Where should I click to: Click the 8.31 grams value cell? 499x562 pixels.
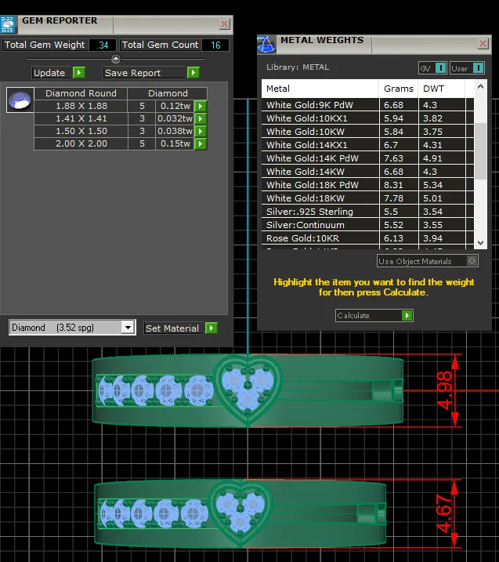click(x=399, y=184)
